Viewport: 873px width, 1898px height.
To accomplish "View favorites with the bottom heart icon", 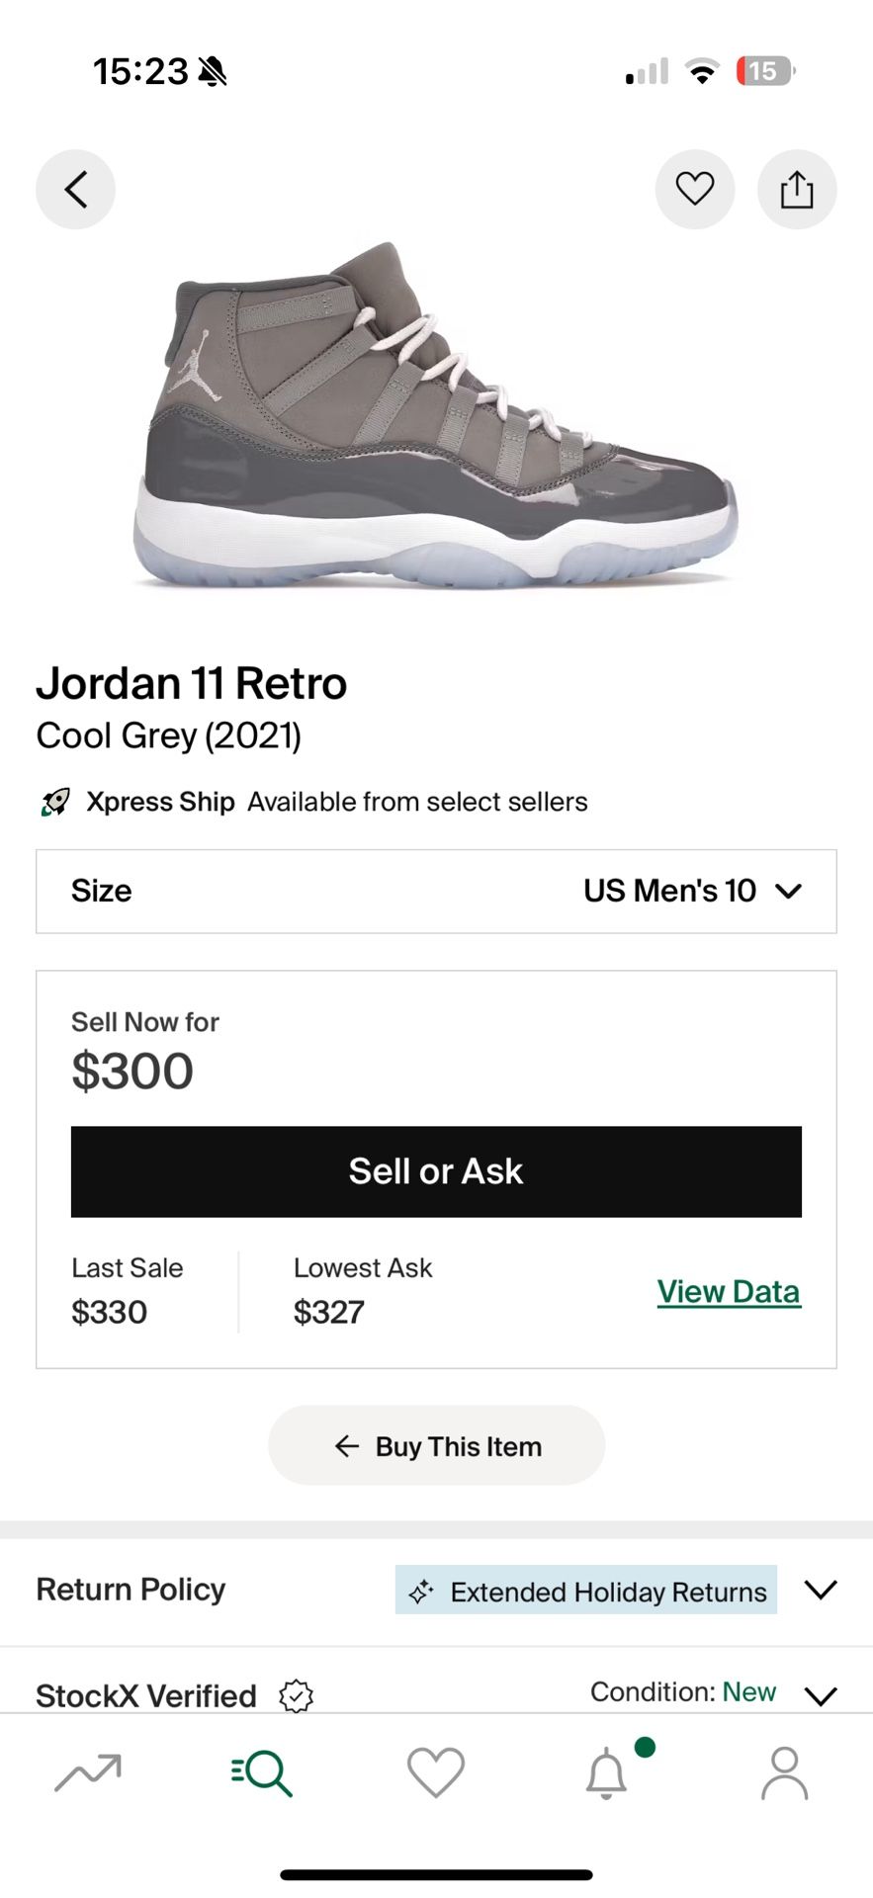I will (x=435, y=1774).
